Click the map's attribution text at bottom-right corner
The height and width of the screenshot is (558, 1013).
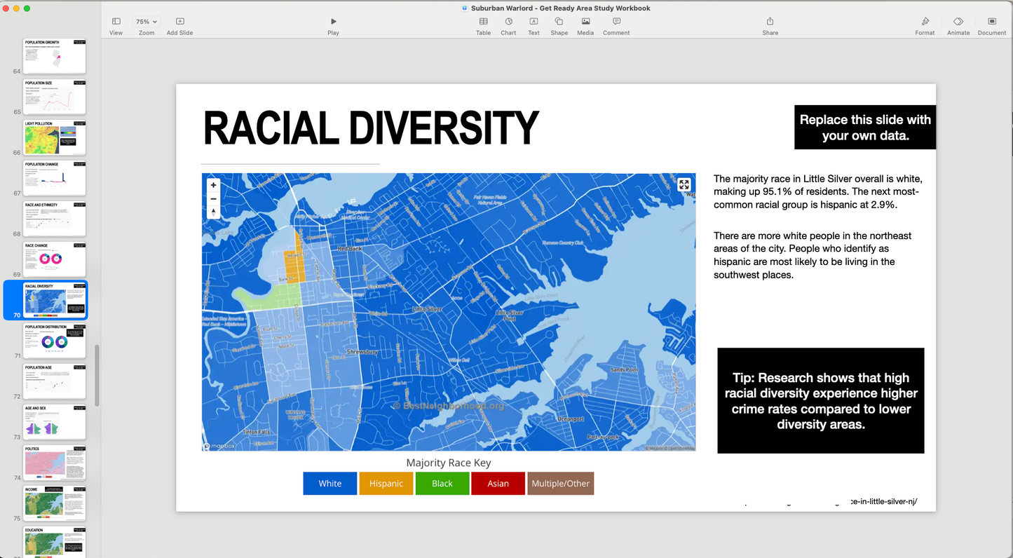(669, 448)
